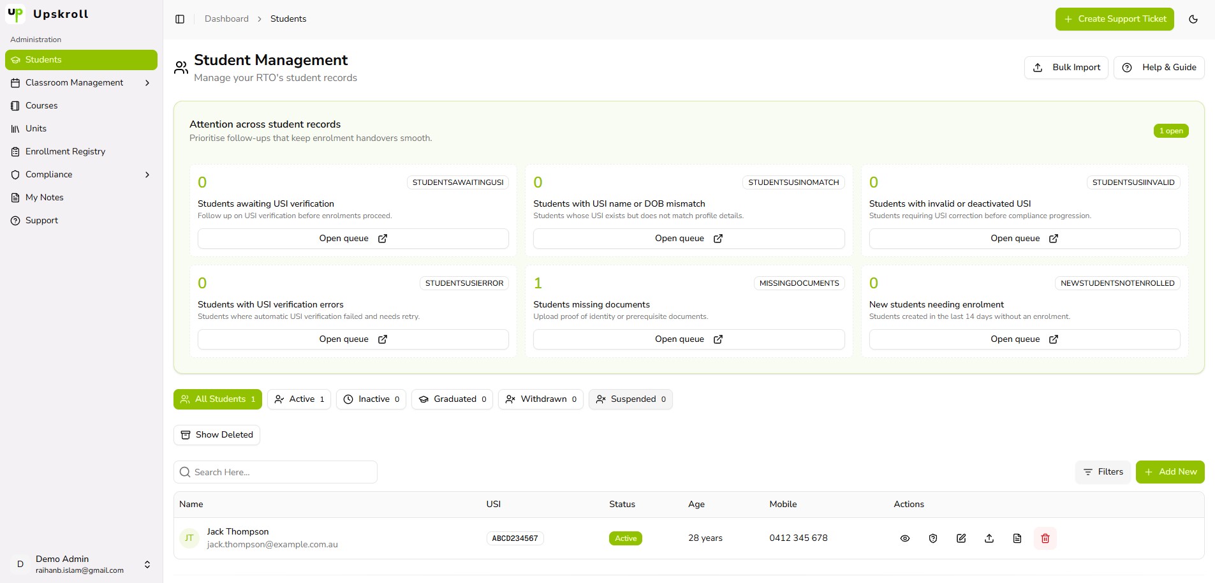Open Jack Thompson's documents file icon
This screenshot has width=1215, height=583.
pos(1017,538)
